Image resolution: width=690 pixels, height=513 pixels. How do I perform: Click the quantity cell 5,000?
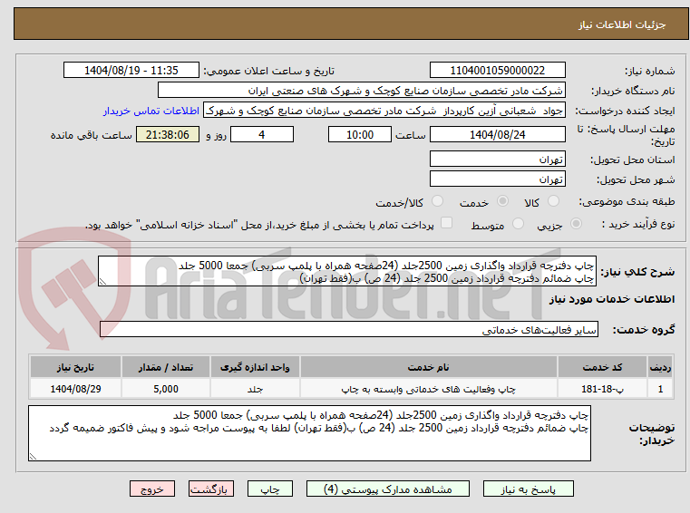point(165,389)
